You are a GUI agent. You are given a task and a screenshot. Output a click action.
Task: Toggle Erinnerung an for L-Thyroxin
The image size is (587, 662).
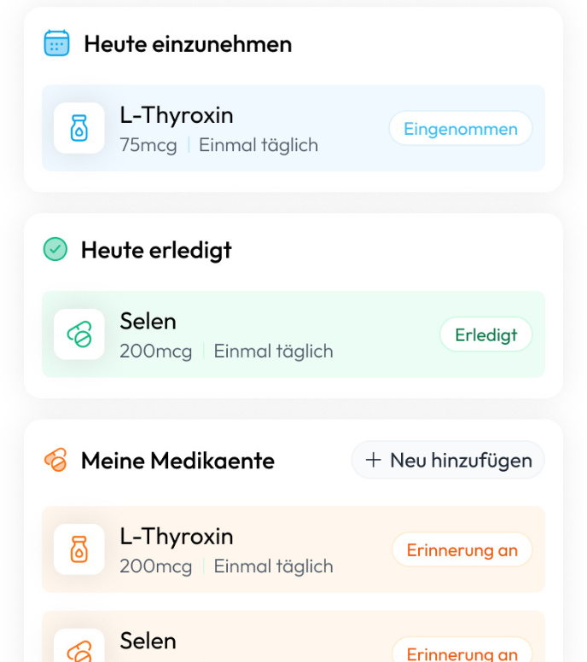462,550
